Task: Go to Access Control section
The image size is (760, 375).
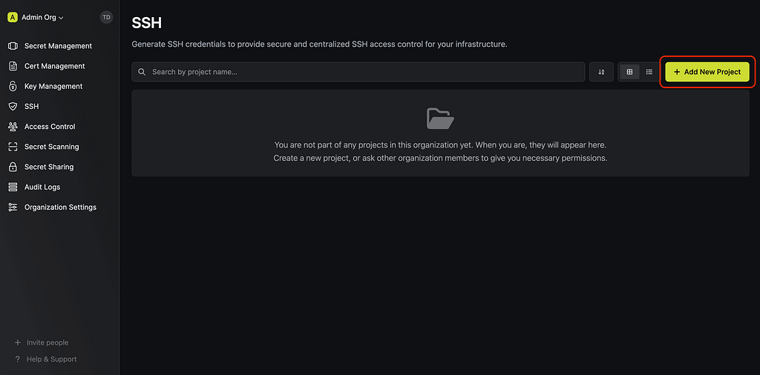Action: (x=50, y=127)
